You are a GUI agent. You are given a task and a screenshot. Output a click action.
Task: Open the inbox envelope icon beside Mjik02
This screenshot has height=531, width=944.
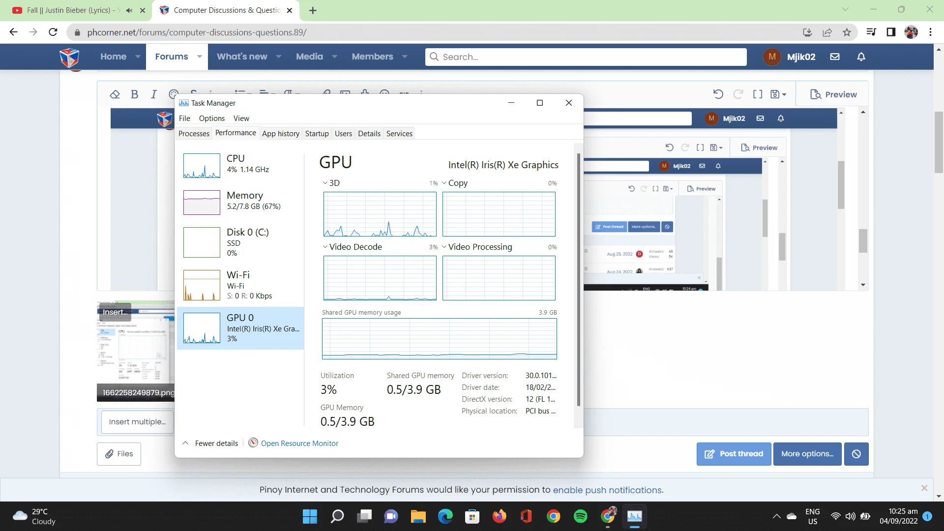pos(835,57)
